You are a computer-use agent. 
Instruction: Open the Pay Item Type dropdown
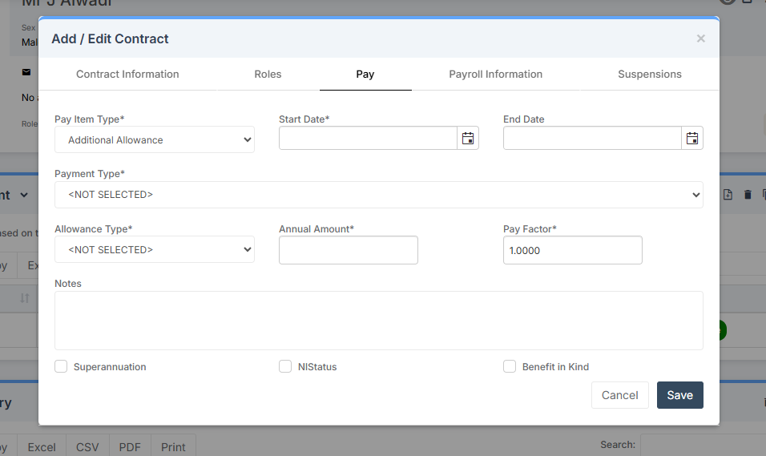pyautogui.click(x=155, y=139)
